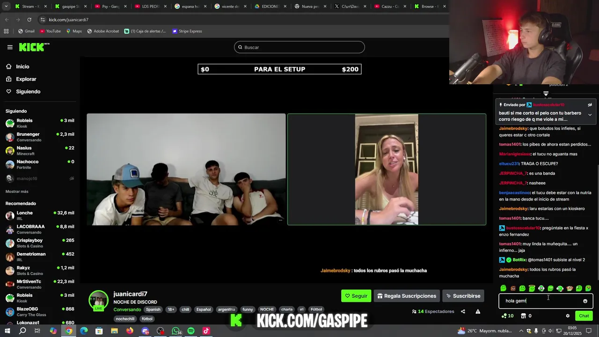Open Crisplayboy recommended channel
This screenshot has width=599, height=337.
tap(40, 243)
